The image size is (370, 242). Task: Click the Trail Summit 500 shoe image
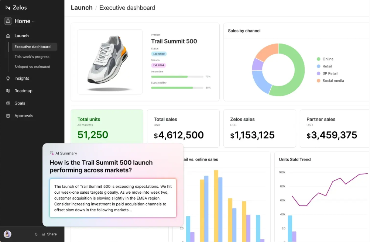(x=110, y=62)
